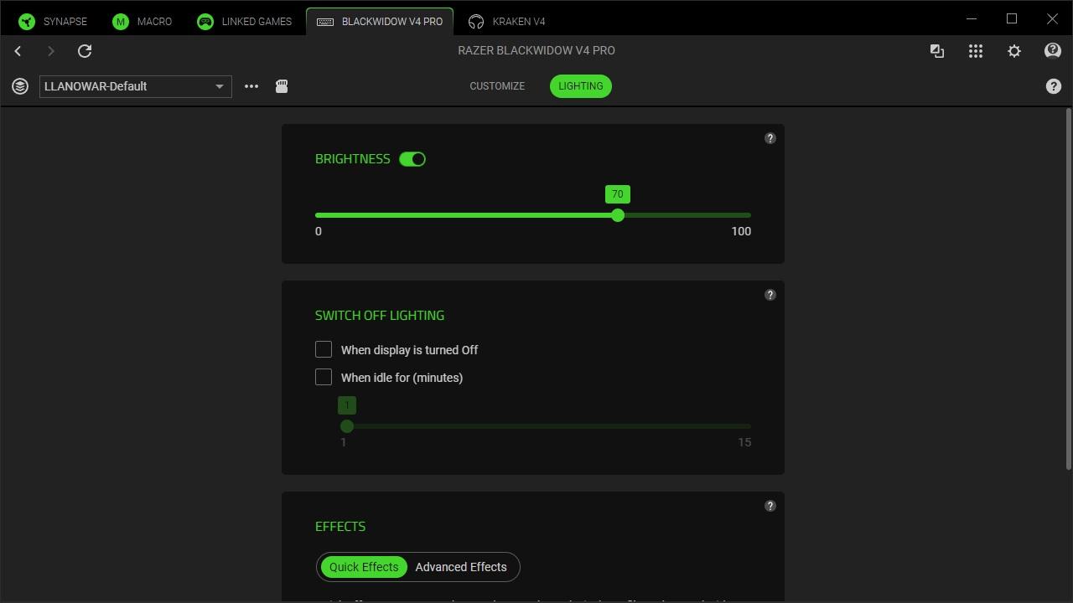Image resolution: width=1073 pixels, height=603 pixels.
Task: Click the brightness slider handle at 70
Action: [618, 215]
